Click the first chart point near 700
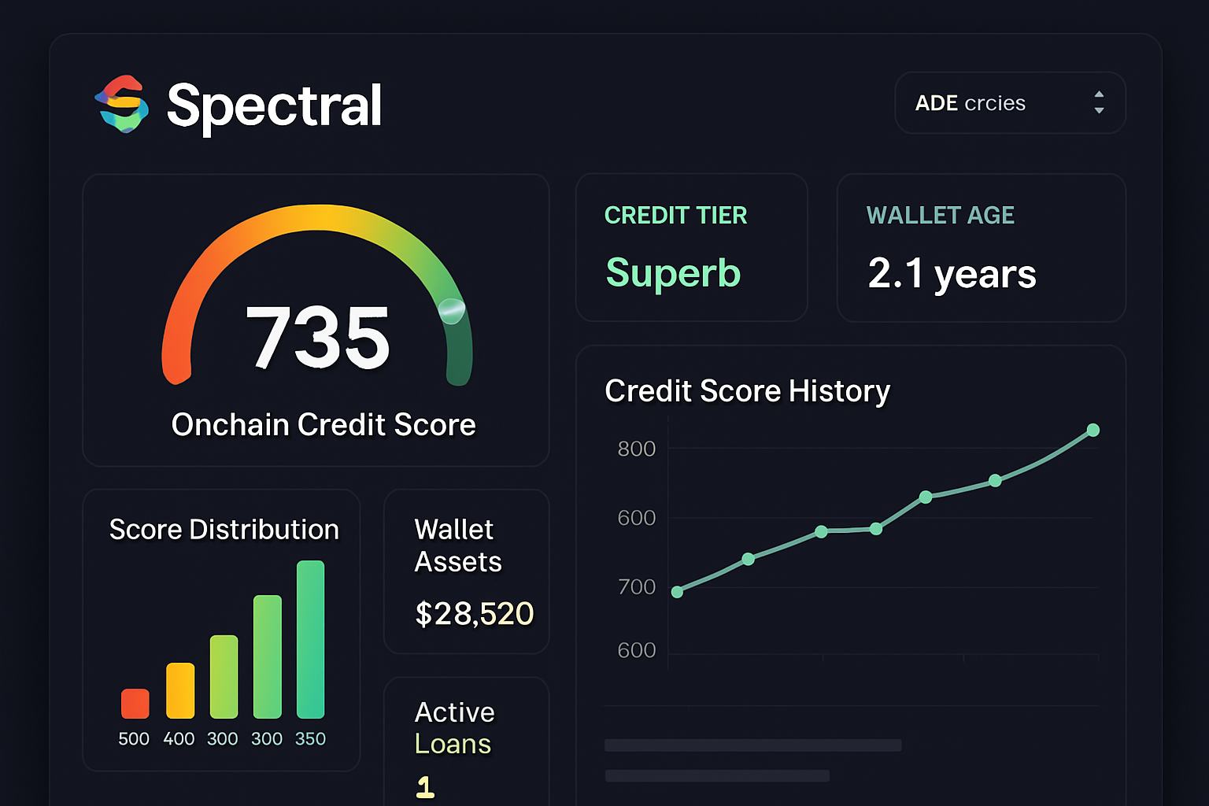Screen dimensions: 1209x806 click(x=678, y=592)
